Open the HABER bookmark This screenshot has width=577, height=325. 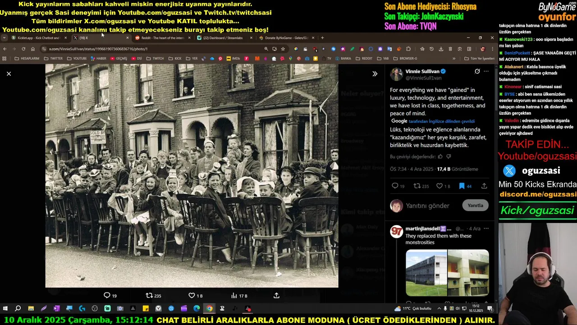[x=98, y=59]
